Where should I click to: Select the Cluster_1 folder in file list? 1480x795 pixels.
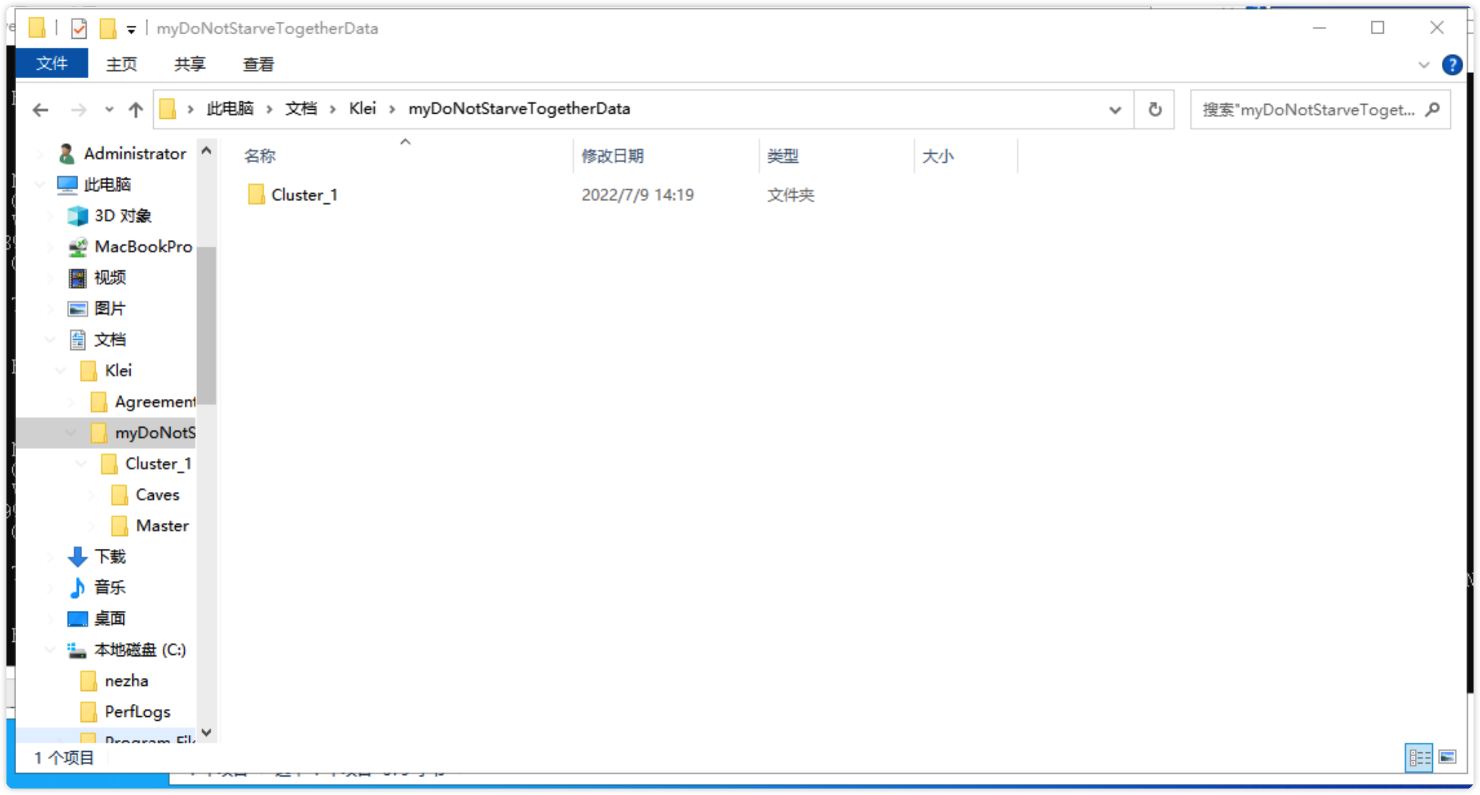pos(304,195)
